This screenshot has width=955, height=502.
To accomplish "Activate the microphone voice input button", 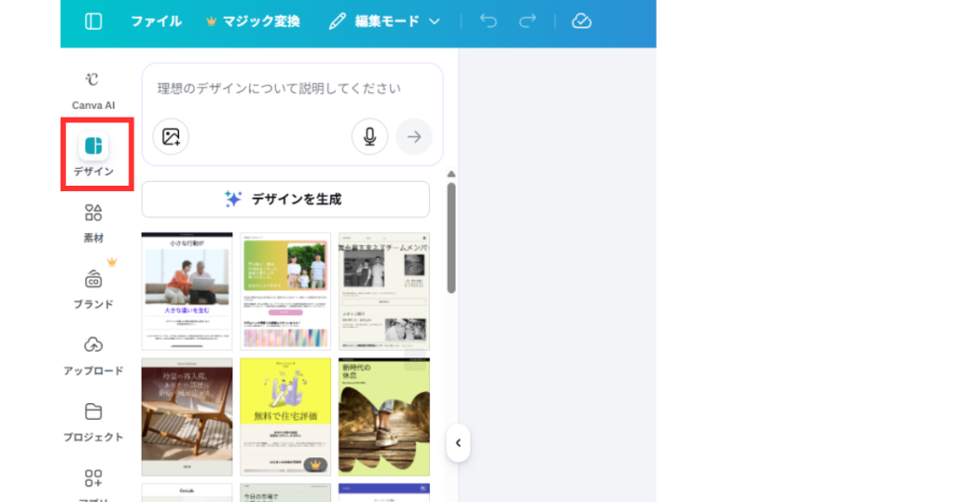I will pos(369,136).
